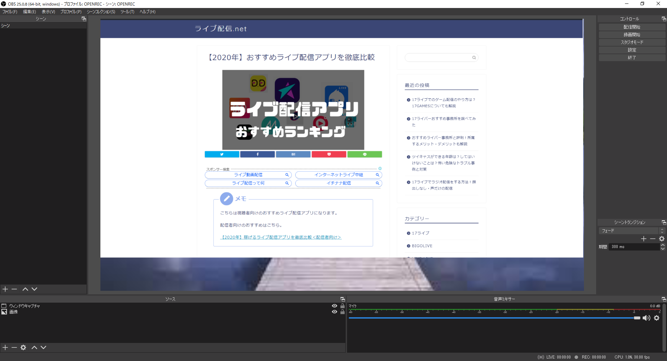Open マイク audio settings gear
This screenshot has width=667, height=361.
click(657, 318)
